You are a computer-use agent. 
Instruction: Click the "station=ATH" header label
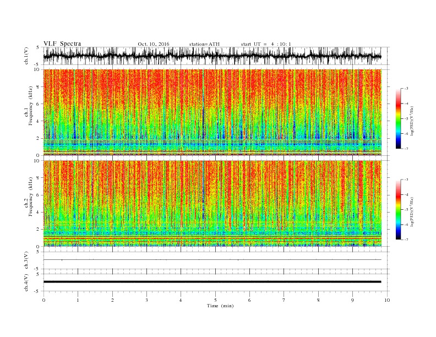(204, 44)
